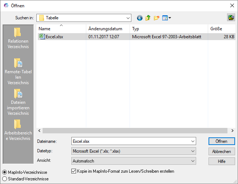238x184 pixels.
Task: Click Microsoft Excel 97-2003-Arbeitsblatt type cell
Action: (167, 37)
